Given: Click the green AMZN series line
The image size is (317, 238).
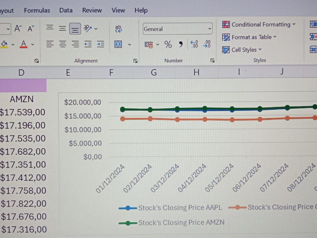Looking at the screenshot, I should 219,109.
